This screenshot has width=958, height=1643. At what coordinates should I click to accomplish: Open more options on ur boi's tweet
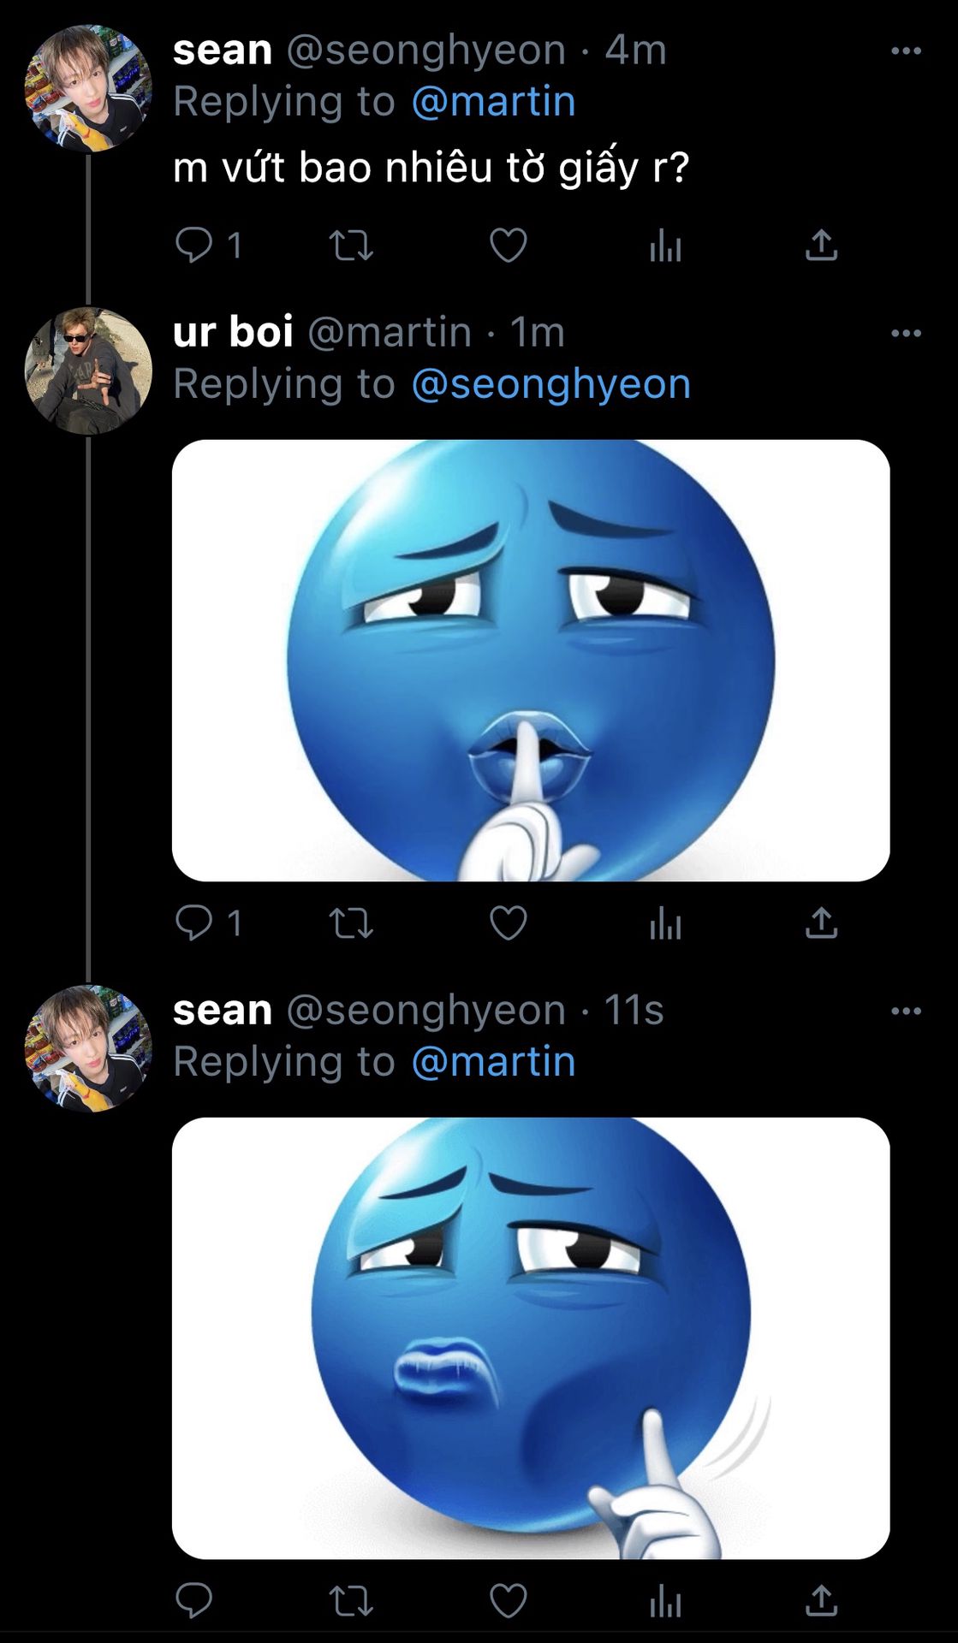906,333
